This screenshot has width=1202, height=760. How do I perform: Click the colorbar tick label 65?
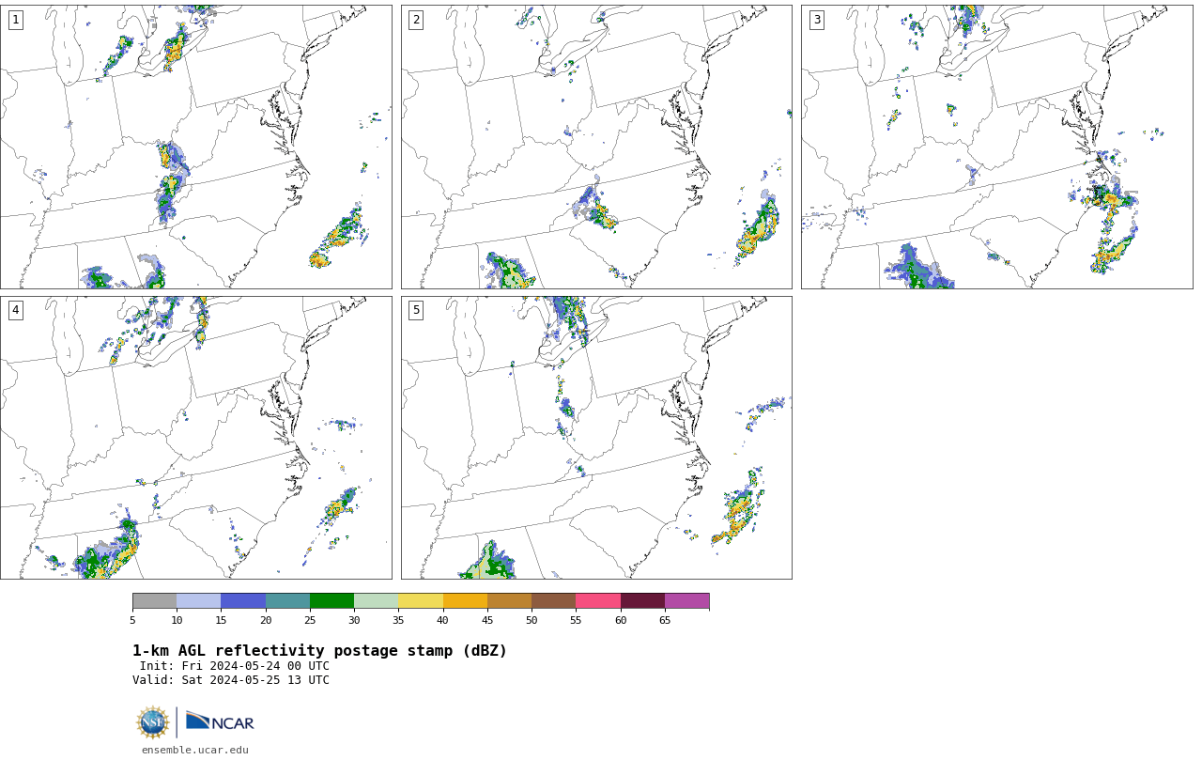coord(665,620)
